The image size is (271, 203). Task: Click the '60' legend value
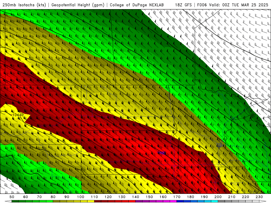tap(26, 197)
